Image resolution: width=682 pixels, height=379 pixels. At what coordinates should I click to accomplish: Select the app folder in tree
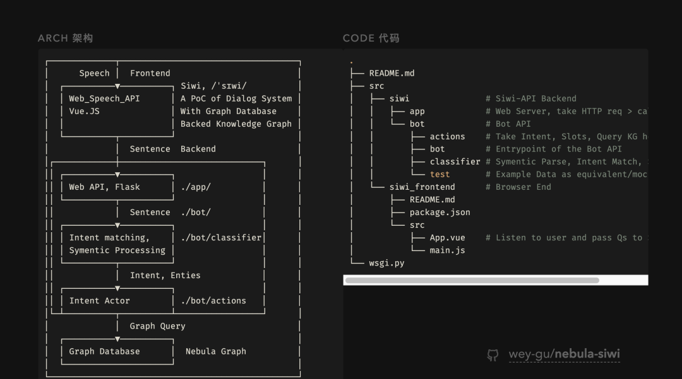(x=417, y=111)
